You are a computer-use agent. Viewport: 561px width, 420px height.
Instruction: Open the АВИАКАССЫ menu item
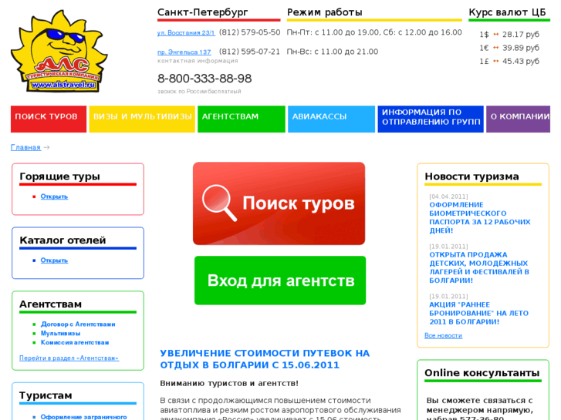[x=331, y=119]
